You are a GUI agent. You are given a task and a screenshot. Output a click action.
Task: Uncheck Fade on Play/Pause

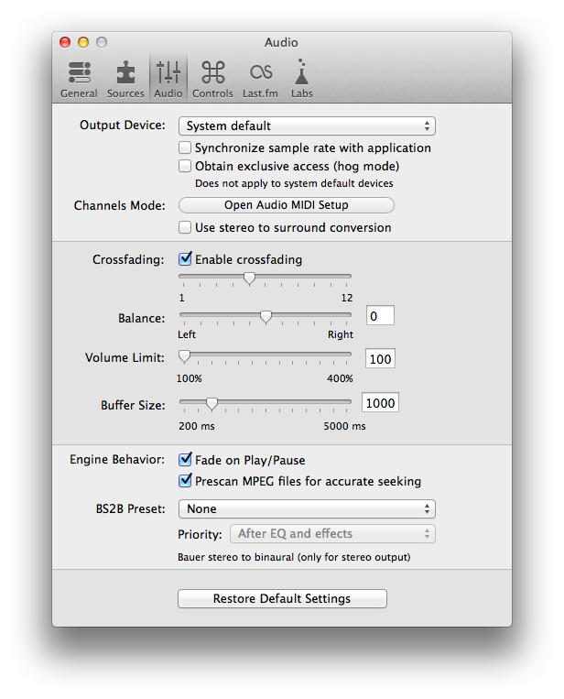coord(185,460)
